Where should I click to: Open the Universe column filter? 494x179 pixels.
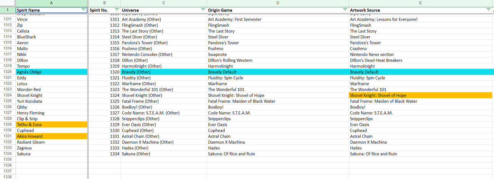203,9
